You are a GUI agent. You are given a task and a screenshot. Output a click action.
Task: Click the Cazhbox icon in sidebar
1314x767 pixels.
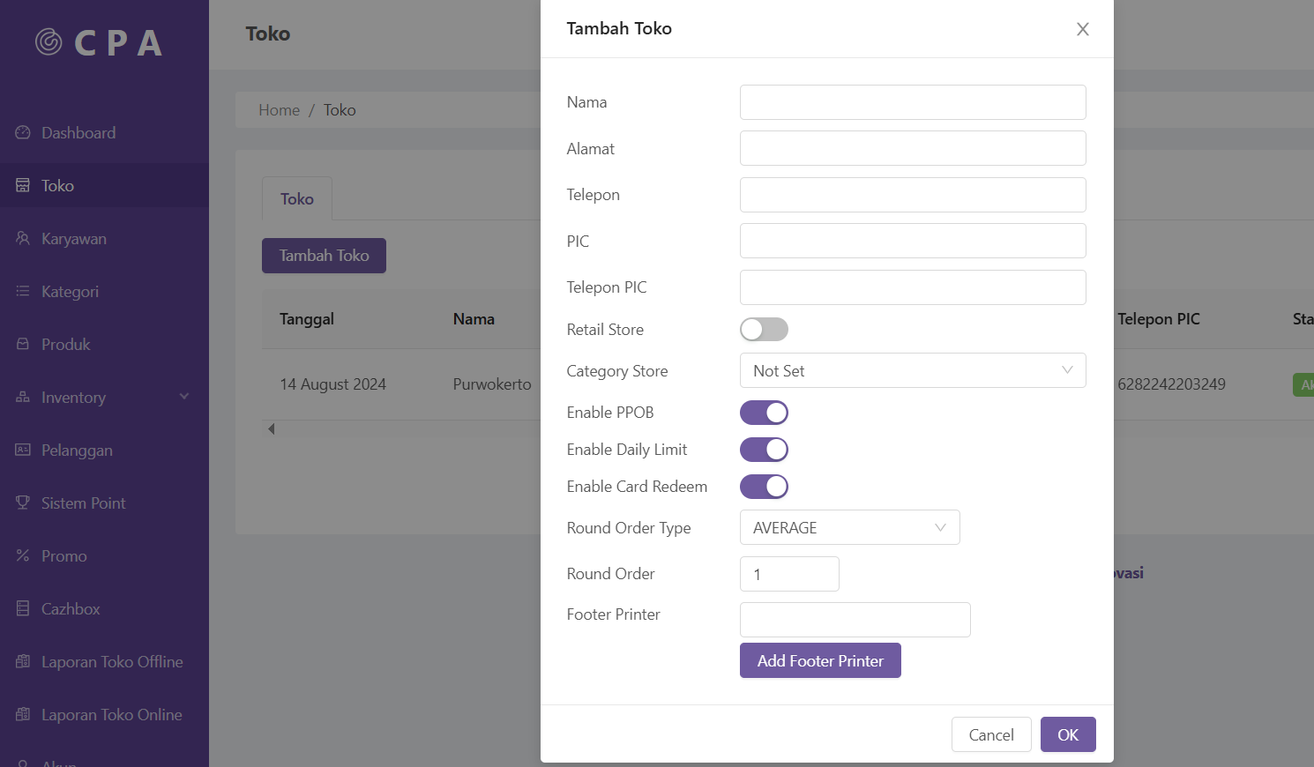pos(23,608)
